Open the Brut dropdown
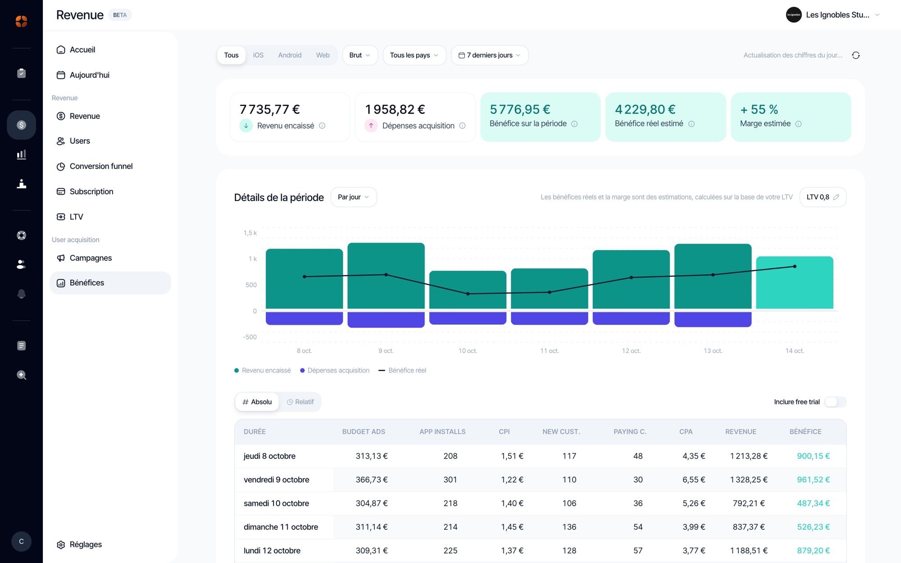This screenshot has width=901, height=563. tap(360, 55)
